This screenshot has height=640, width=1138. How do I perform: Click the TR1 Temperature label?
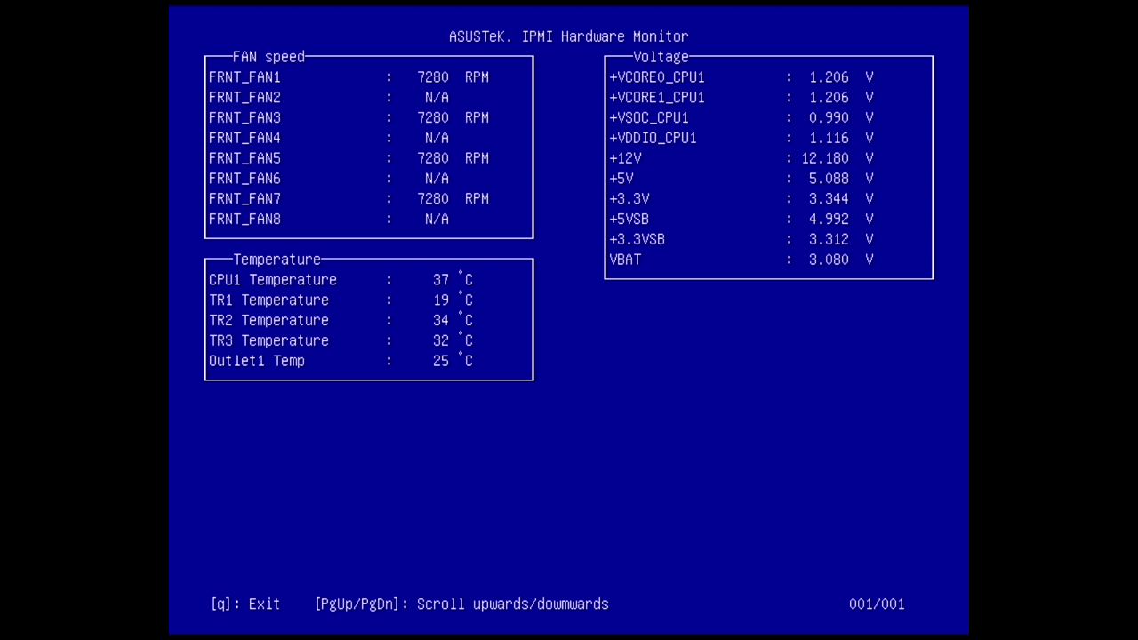268,300
